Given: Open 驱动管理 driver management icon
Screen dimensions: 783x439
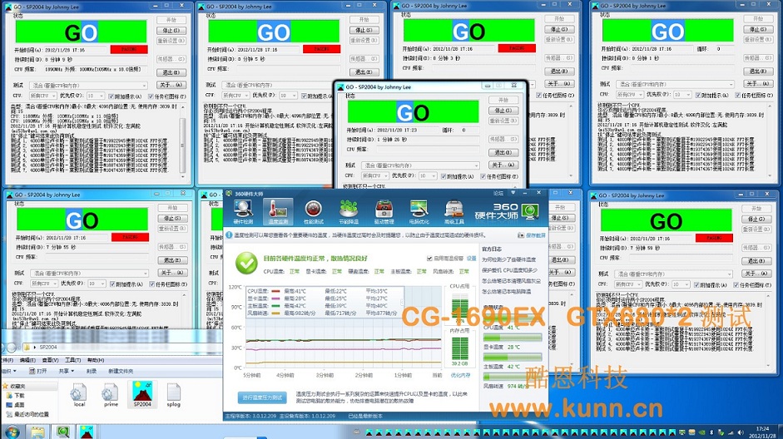Looking at the screenshot, I should pyautogui.click(x=384, y=211).
